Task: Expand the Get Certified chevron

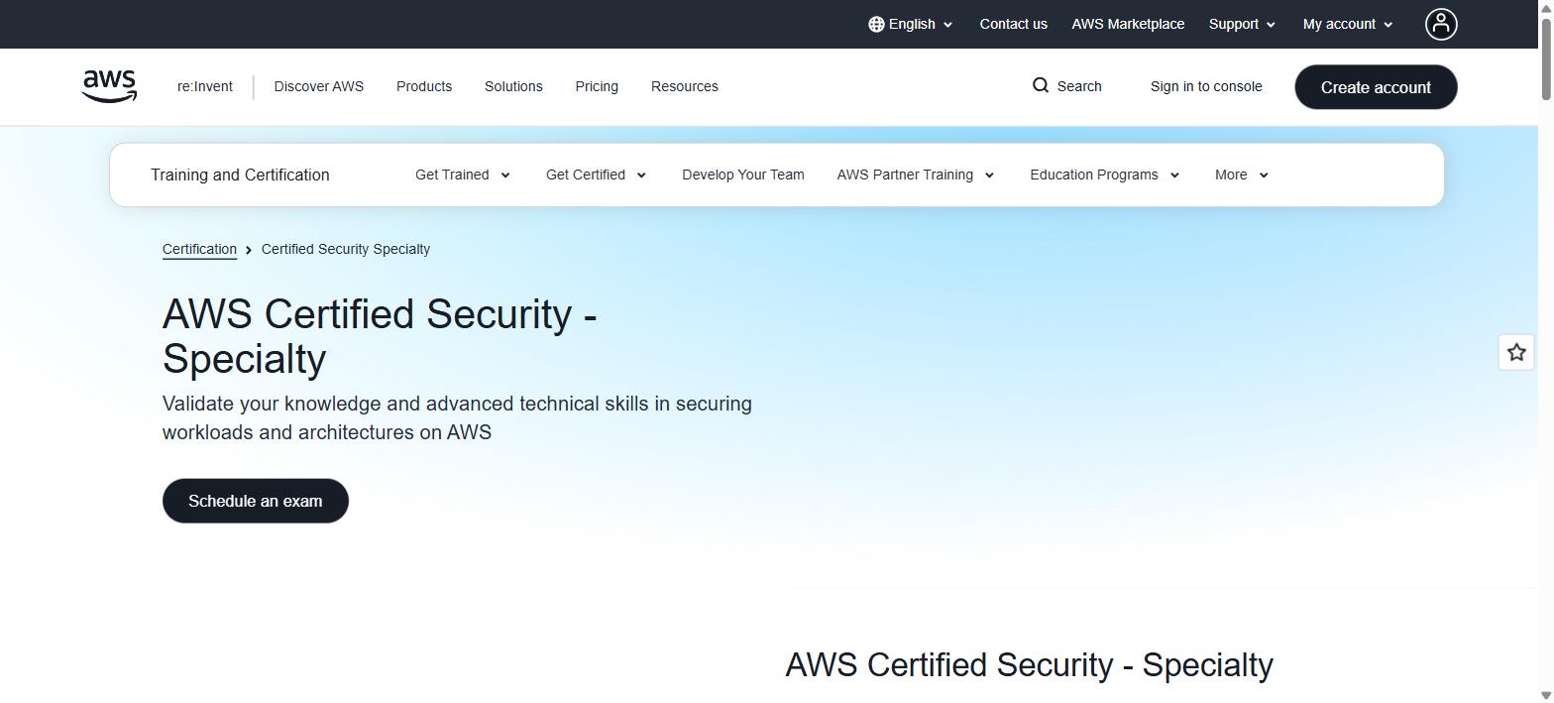Action: point(641,176)
